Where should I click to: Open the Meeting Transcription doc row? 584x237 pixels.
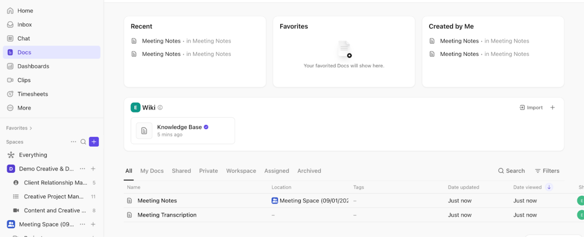tap(167, 215)
